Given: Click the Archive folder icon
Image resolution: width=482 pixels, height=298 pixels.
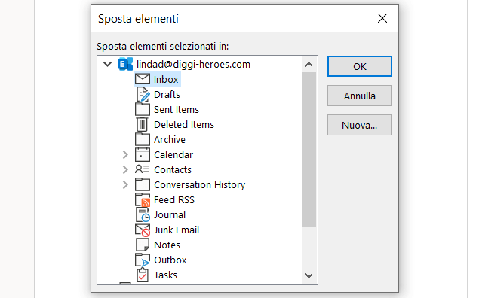Looking at the screenshot, I should [x=143, y=139].
